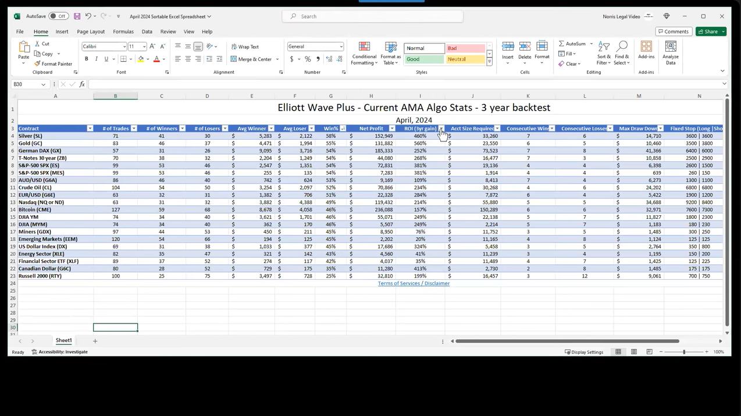Apply Bold formatting

87,59
